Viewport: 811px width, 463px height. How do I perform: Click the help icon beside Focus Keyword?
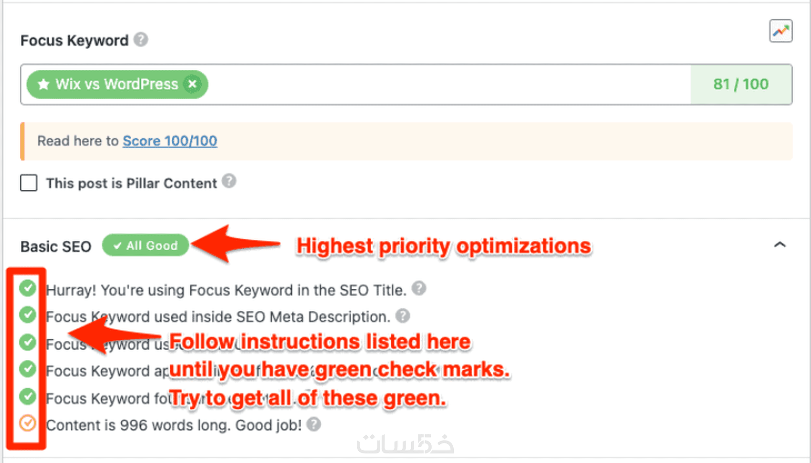point(141,40)
